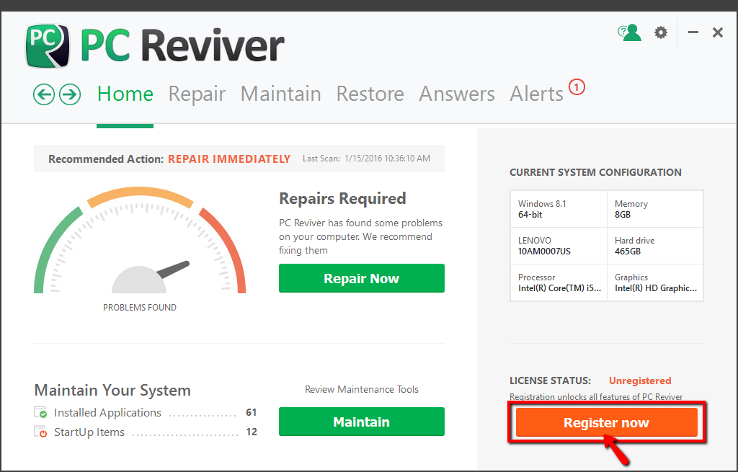The width and height of the screenshot is (738, 472).
Task: Open the Answers tab
Action: [x=457, y=94]
